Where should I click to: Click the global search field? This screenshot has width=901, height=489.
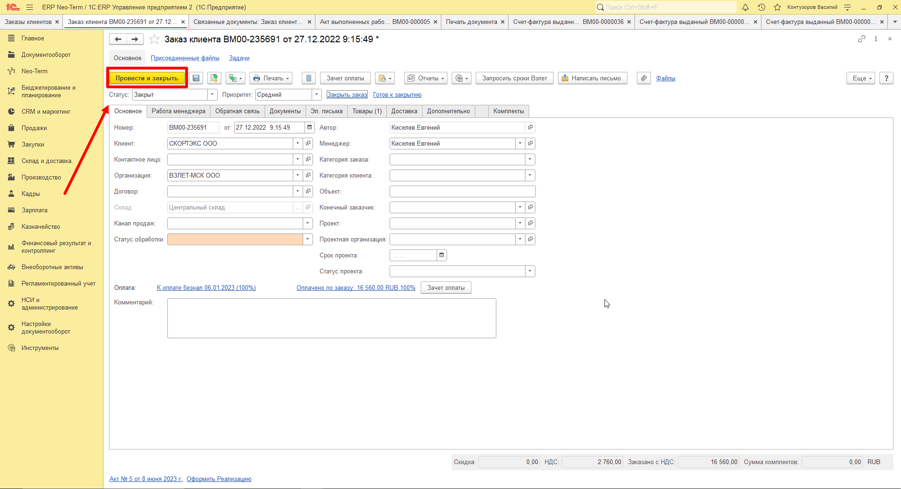(666, 7)
